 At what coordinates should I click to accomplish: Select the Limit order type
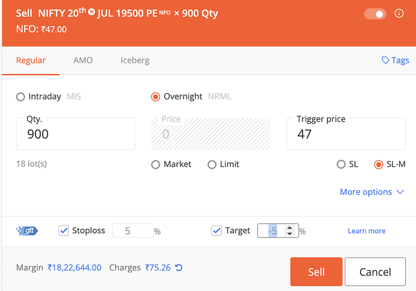coord(212,164)
